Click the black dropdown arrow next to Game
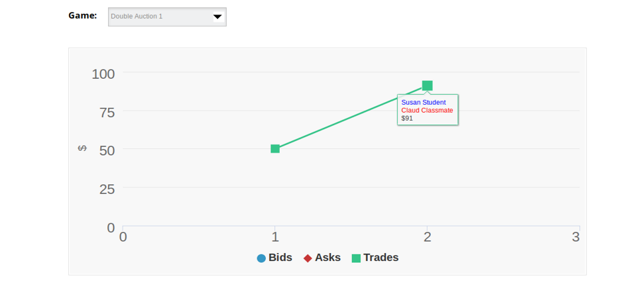The image size is (643, 298). pyautogui.click(x=217, y=17)
